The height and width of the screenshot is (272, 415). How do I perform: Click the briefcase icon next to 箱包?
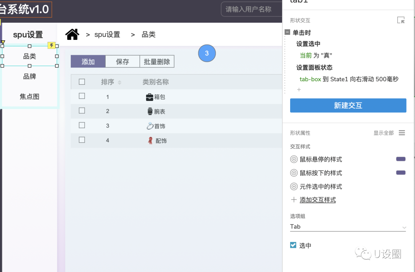click(150, 97)
